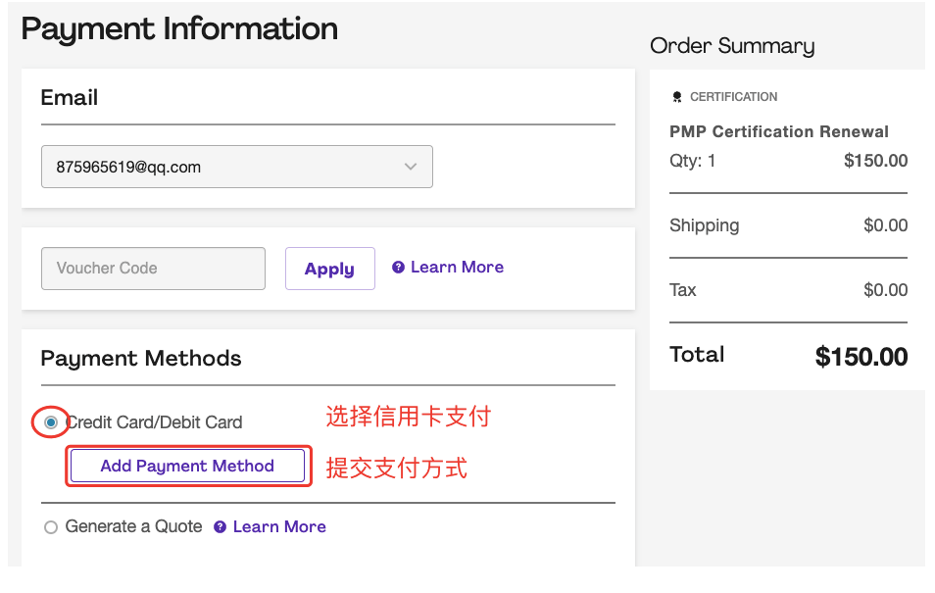The width and height of the screenshot is (935, 593).
Task: Click the Order Summary header
Action: tap(731, 46)
